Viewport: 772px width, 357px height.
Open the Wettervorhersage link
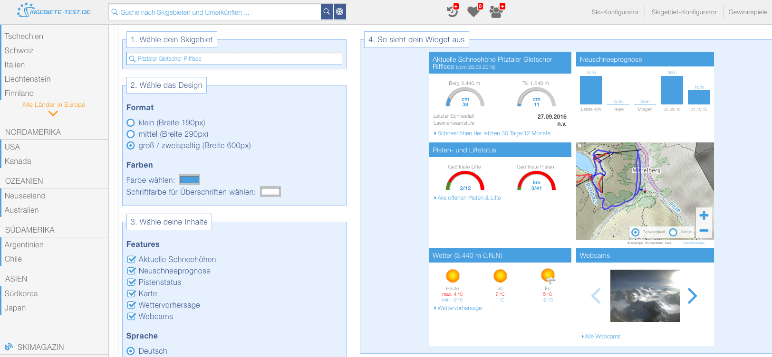(459, 308)
